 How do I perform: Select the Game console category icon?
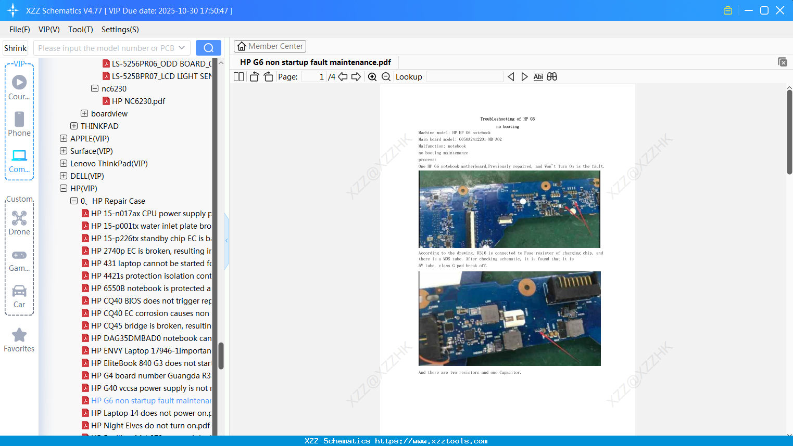click(19, 260)
